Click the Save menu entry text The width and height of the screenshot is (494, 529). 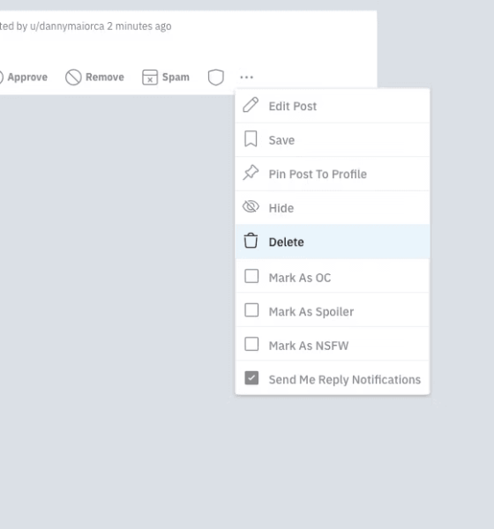pos(281,140)
